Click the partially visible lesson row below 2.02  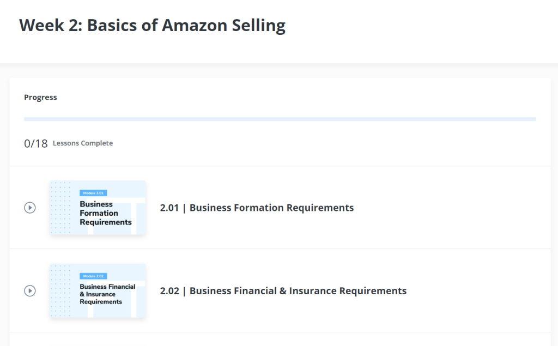tap(280, 339)
